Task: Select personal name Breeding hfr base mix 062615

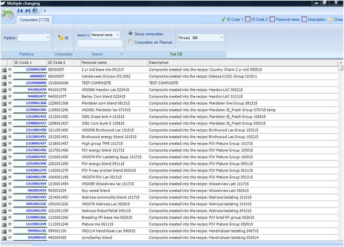Action: 107,218
